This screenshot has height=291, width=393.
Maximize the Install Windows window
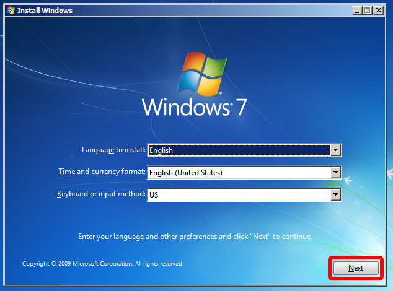coord(368,11)
